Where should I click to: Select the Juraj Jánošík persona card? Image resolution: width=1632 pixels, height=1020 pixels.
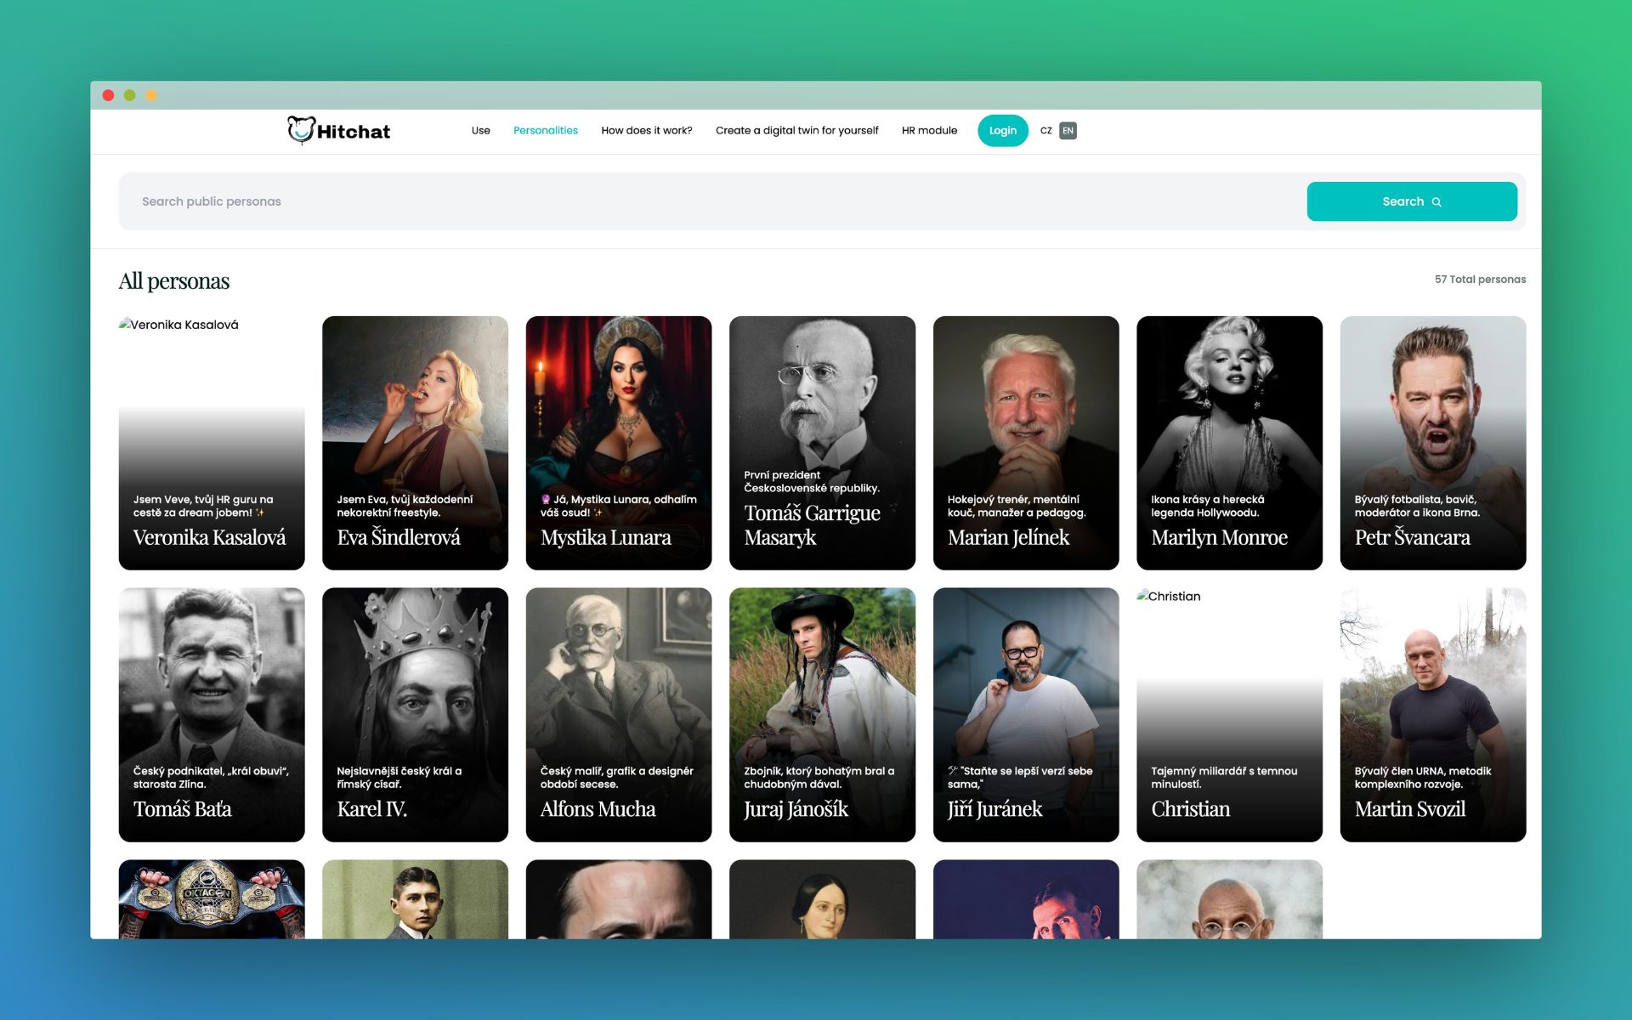pos(821,714)
